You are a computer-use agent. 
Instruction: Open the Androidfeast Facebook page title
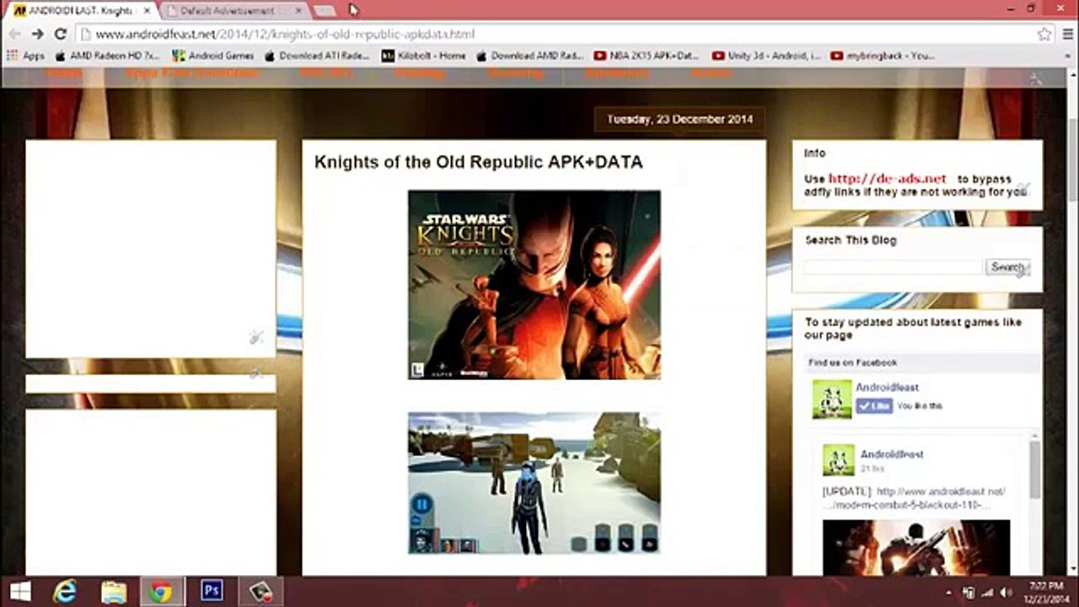tap(887, 388)
